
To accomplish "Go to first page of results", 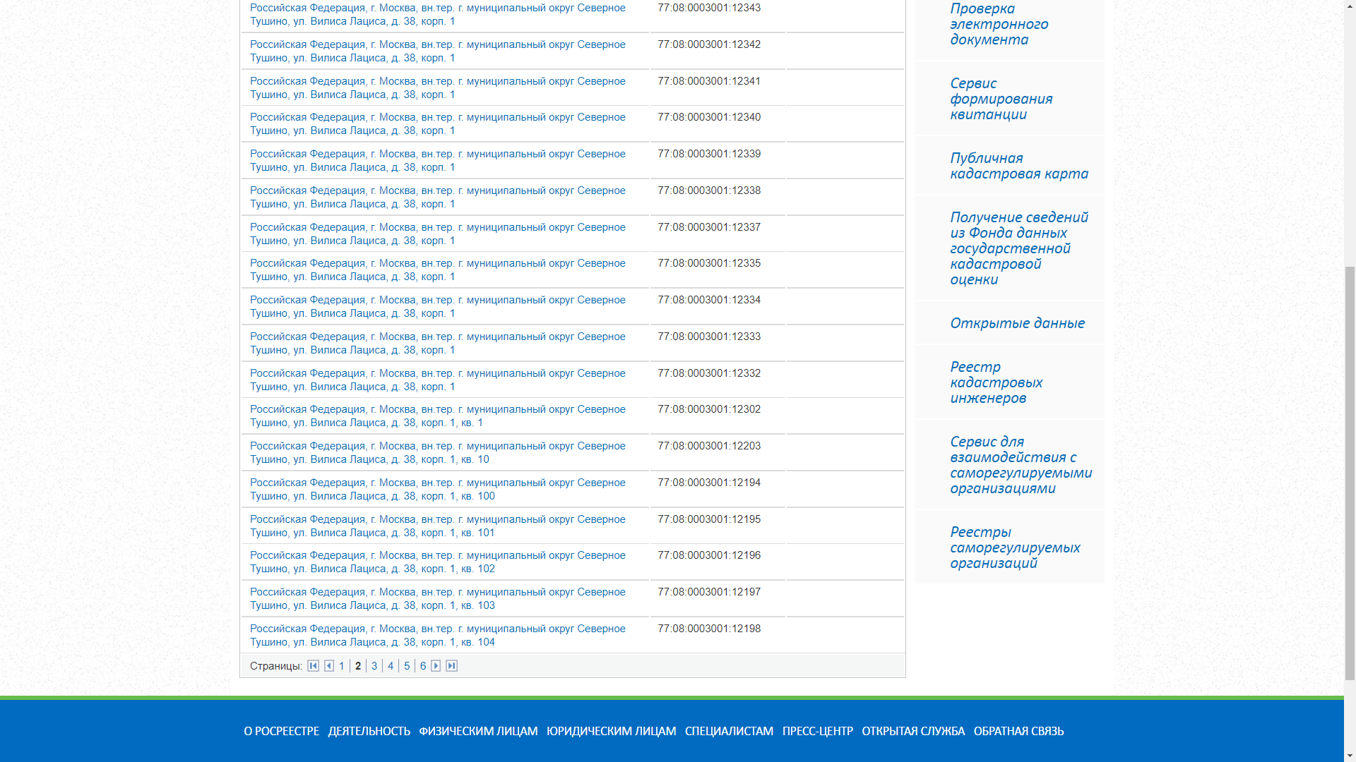I will tap(313, 666).
